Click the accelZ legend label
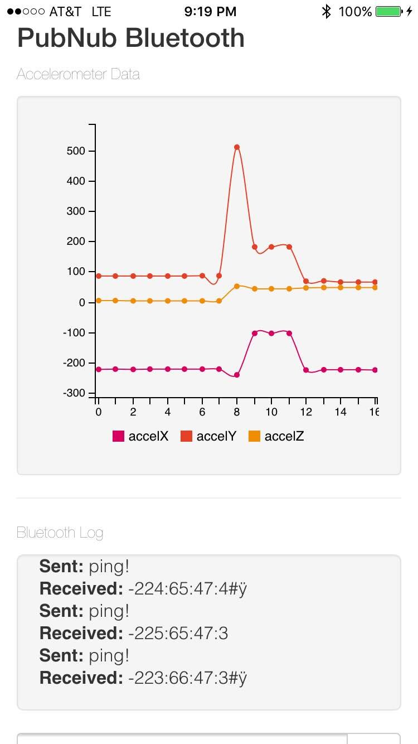418x744 pixels. click(x=284, y=437)
